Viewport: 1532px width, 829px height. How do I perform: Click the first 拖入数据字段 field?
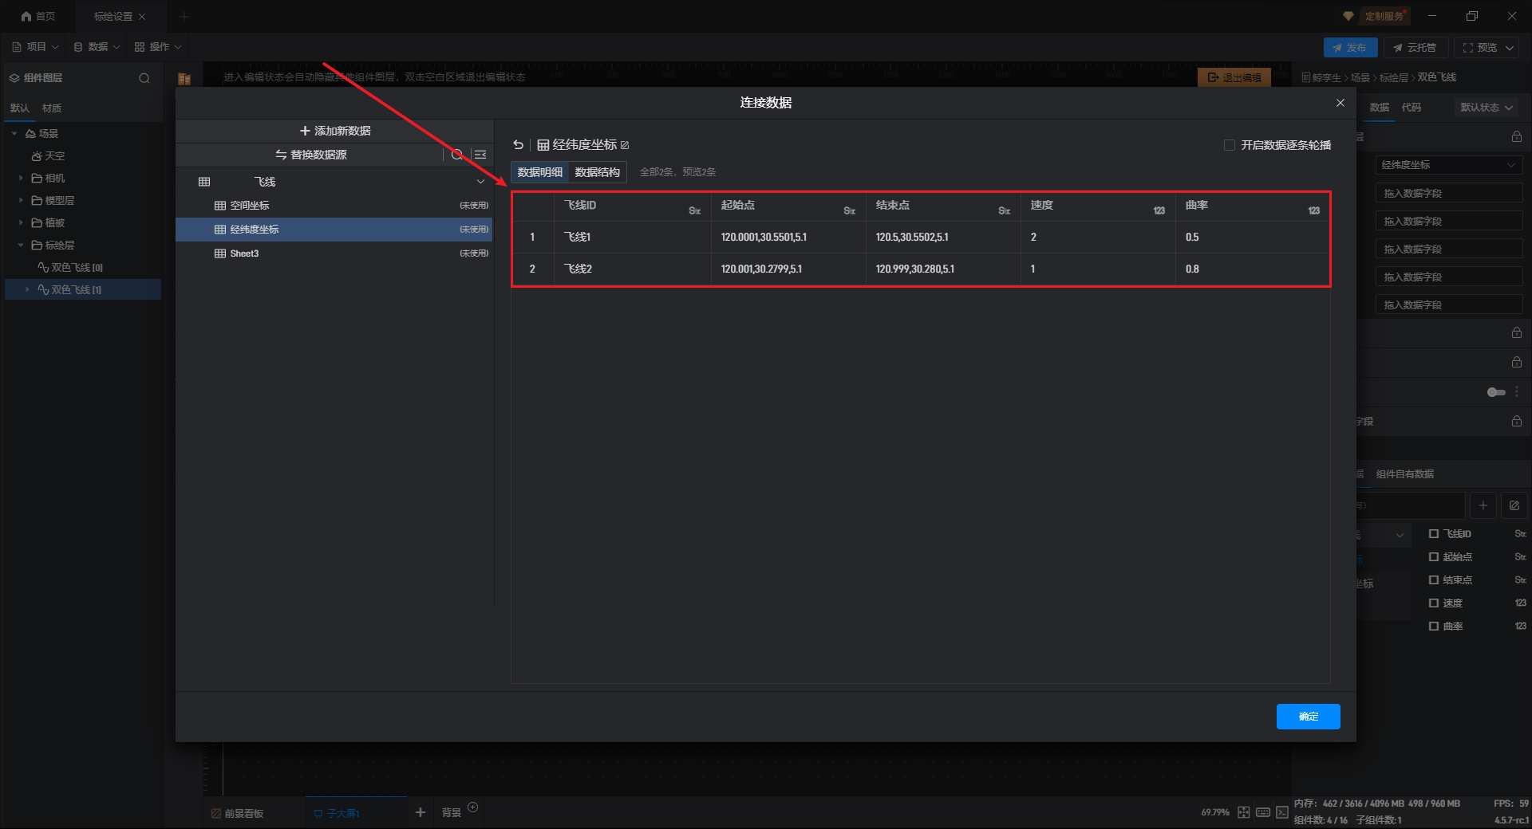click(x=1449, y=193)
